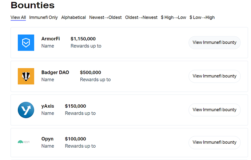This screenshot has width=251, height=160.
Task: Click the yAxis round blue logo
Action: tap(26, 110)
